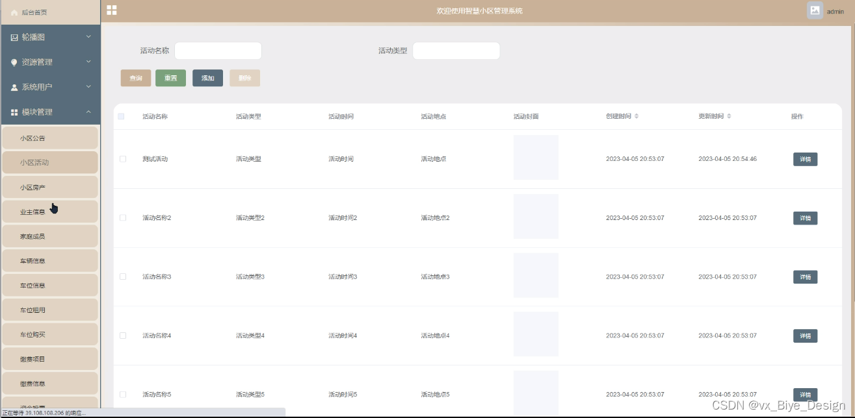
Task: Expand the 轮播图 menu chevron
Action: [x=88, y=37]
